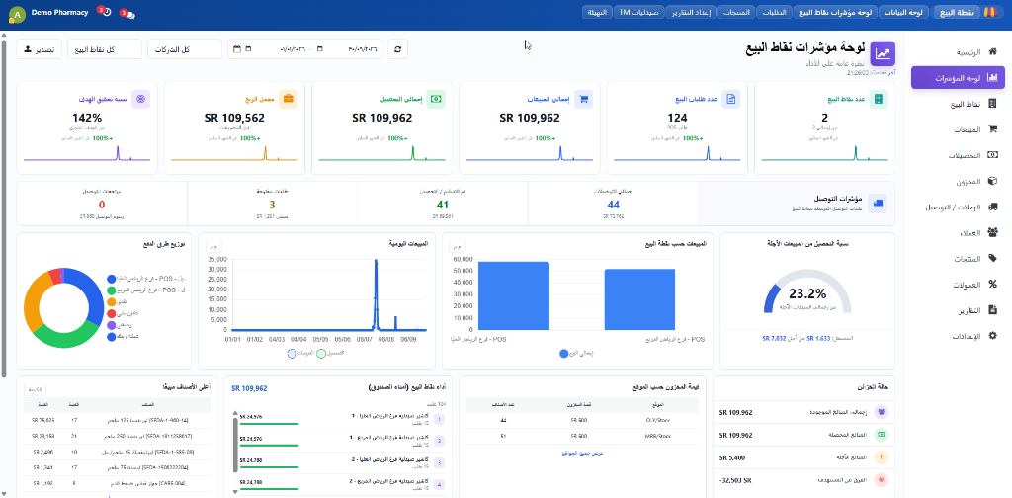The image size is (1012, 498).
Task: Click the purple target icon on 142% card
Action: (x=140, y=99)
